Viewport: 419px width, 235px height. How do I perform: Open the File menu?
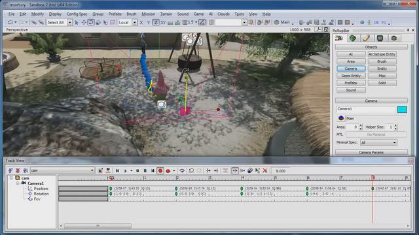coord(11,14)
